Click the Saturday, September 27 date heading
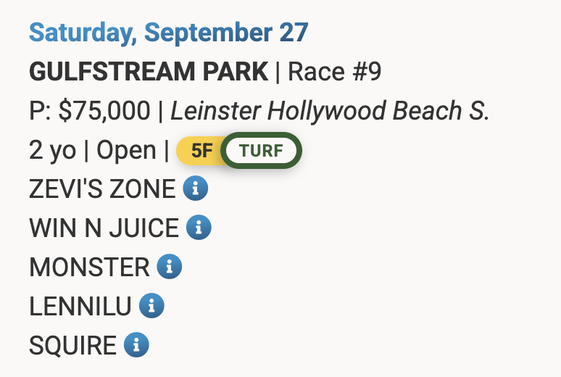 [169, 33]
